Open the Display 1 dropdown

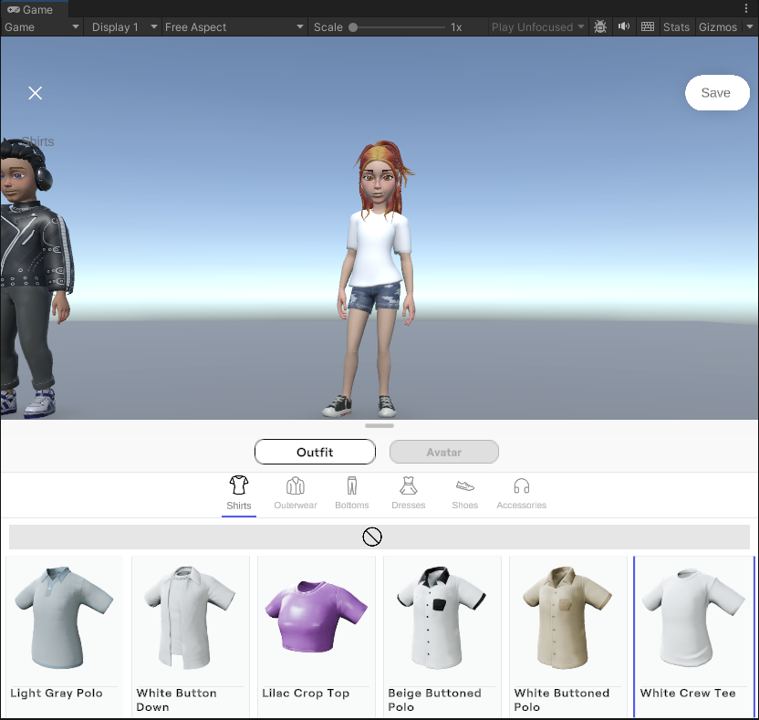(x=121, y=26)
